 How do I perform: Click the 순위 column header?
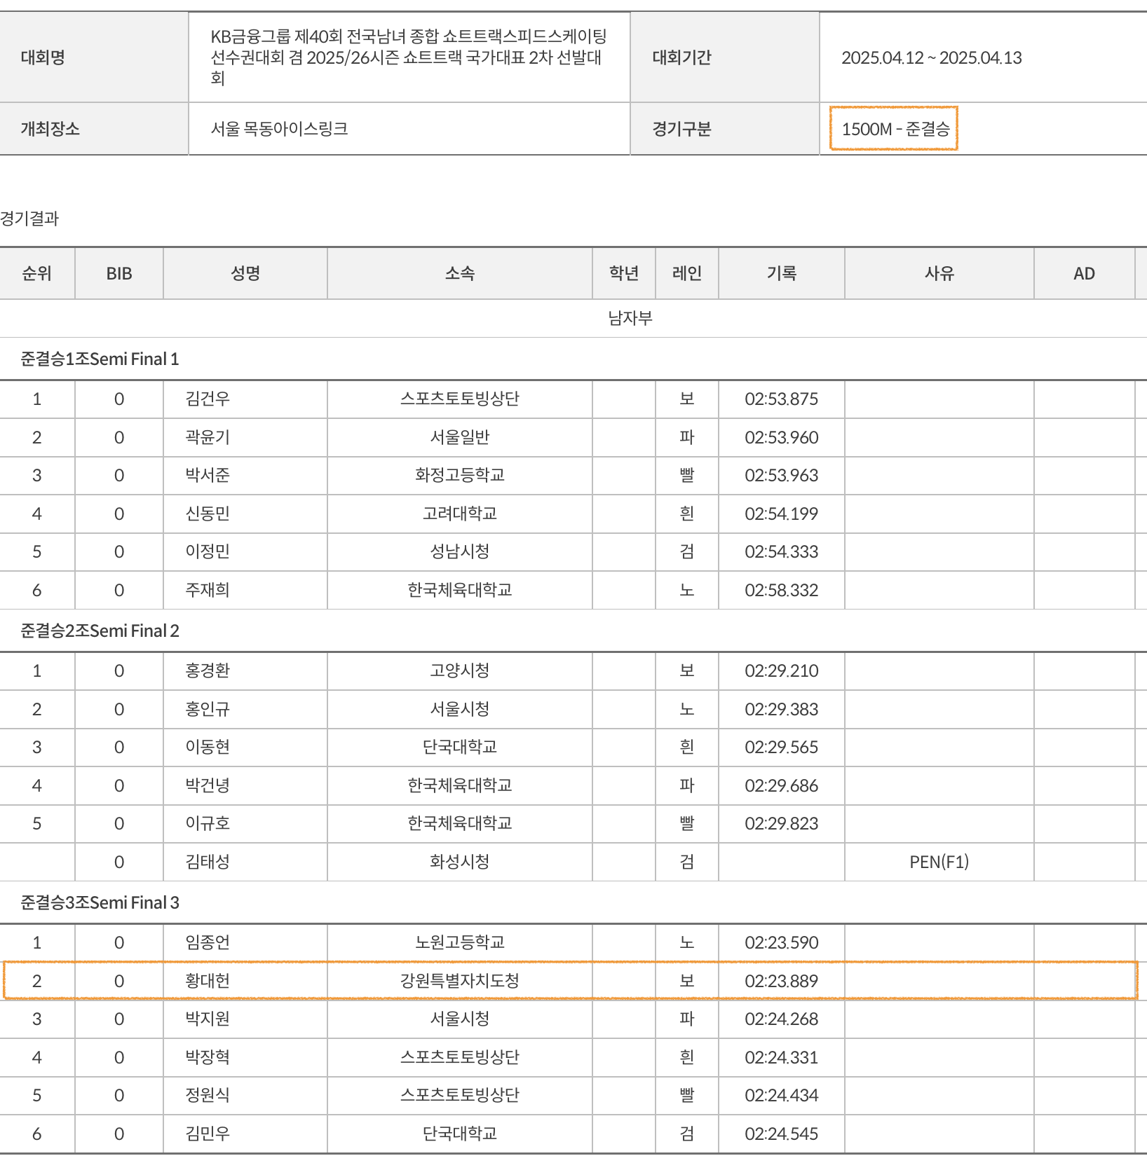coord(37,273)
